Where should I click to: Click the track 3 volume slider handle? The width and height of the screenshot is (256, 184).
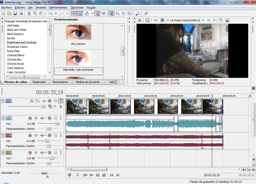[x=57, y=123]
